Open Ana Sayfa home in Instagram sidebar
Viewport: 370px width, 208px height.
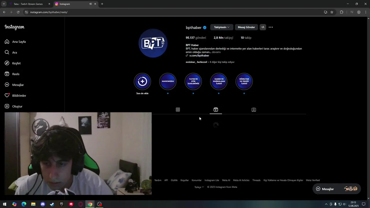point(16,42)
